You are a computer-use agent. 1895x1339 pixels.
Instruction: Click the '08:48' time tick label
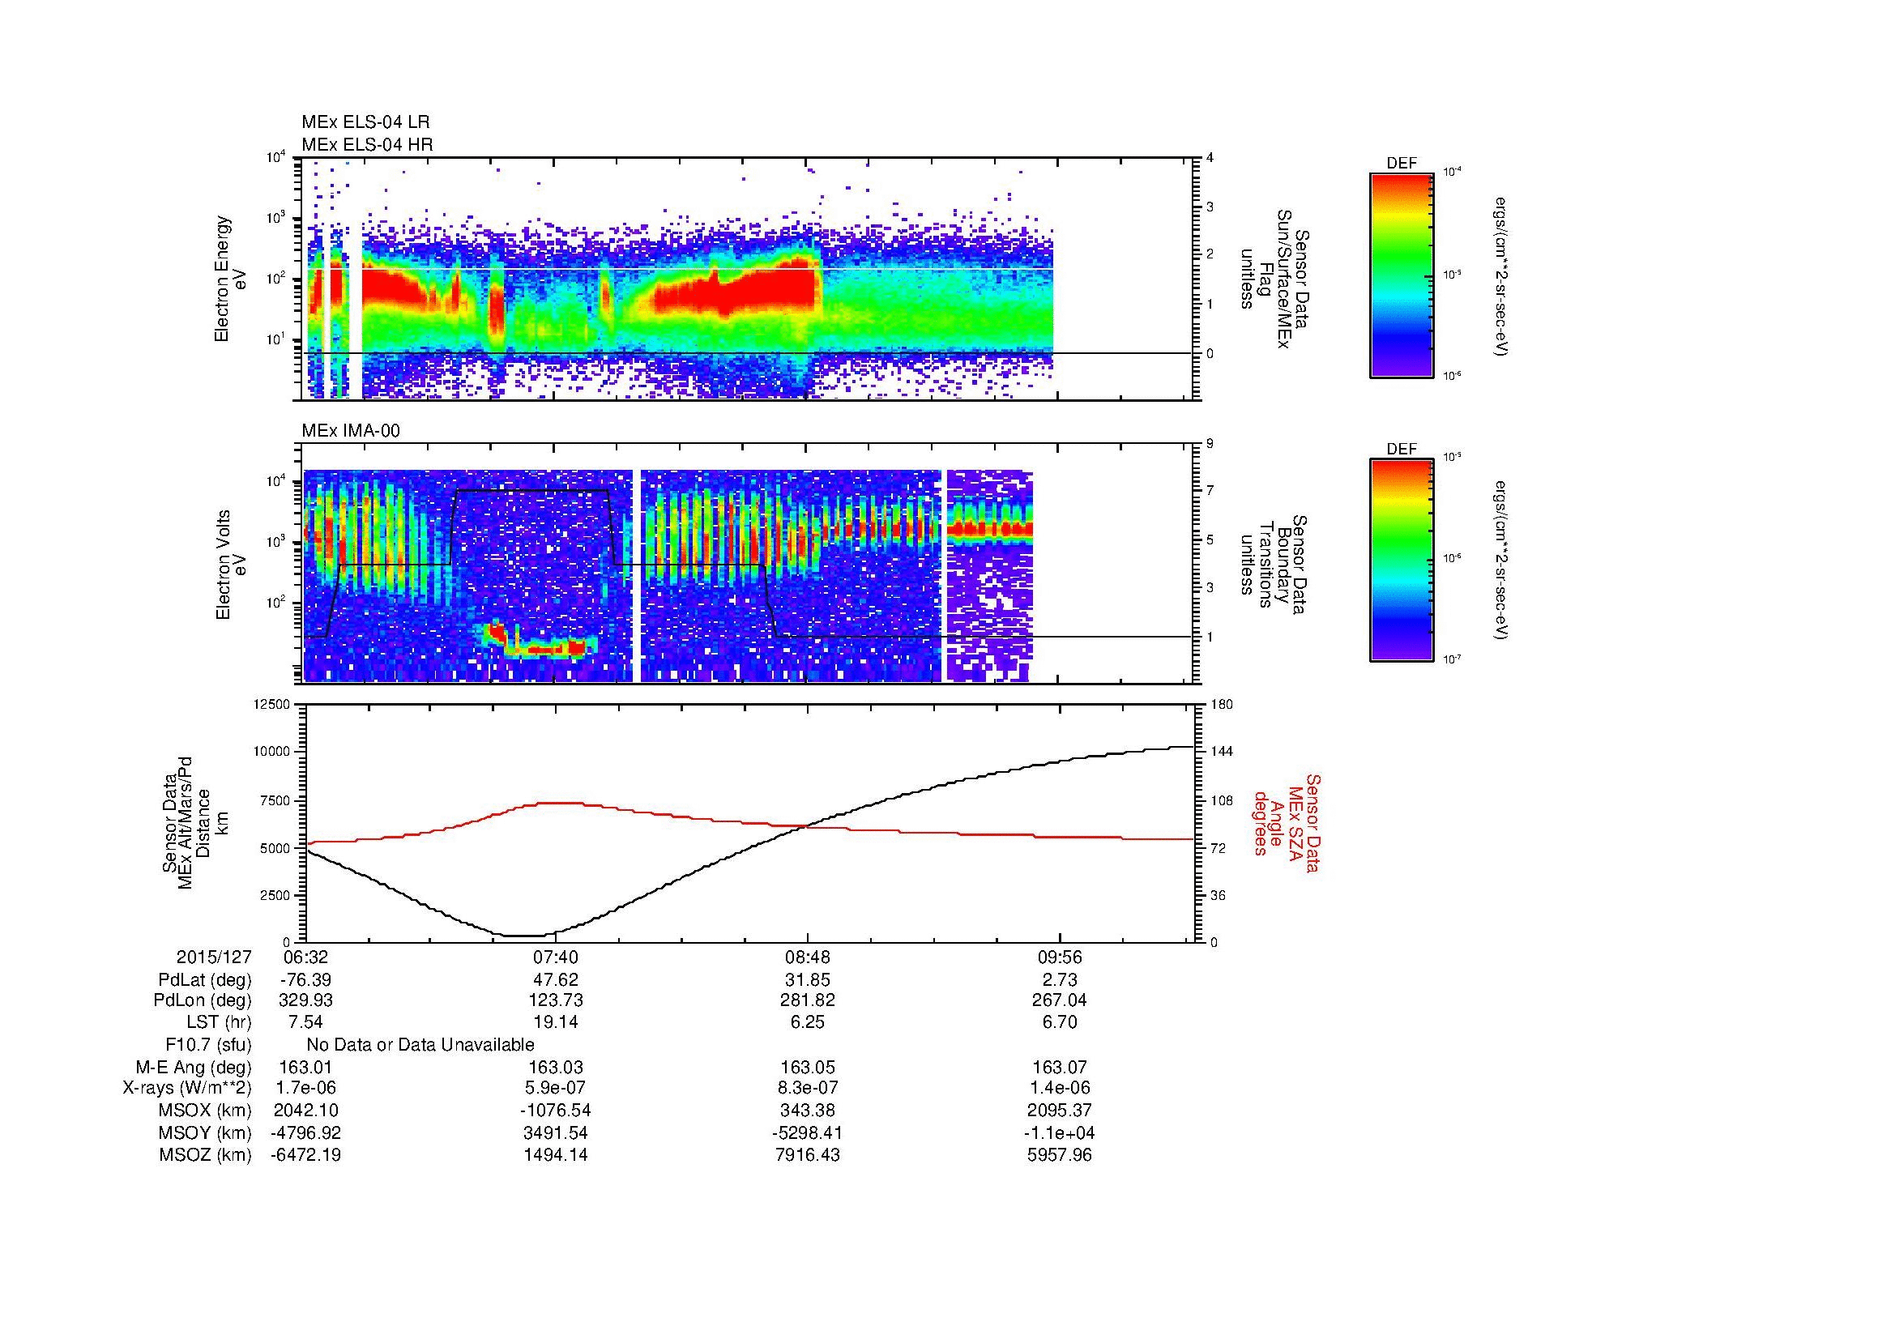[x=807, y=957]
